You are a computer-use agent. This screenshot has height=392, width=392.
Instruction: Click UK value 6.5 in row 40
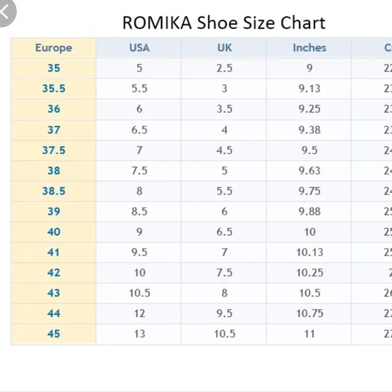(224, 232)
